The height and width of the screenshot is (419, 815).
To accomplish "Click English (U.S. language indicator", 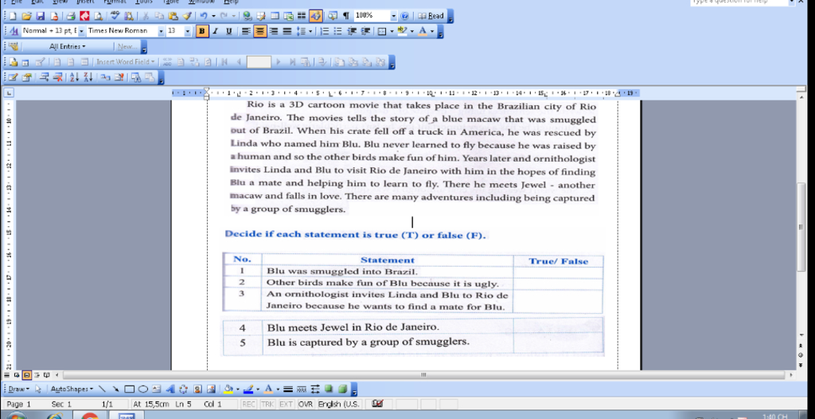I will coord(339,404).
